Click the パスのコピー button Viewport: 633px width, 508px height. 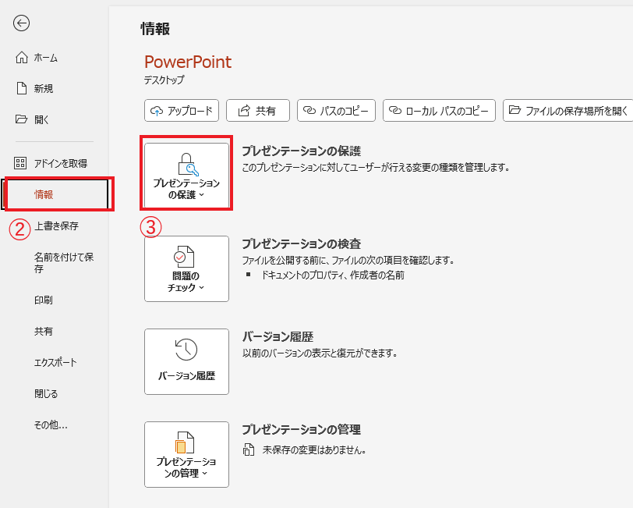coord(336,110)
